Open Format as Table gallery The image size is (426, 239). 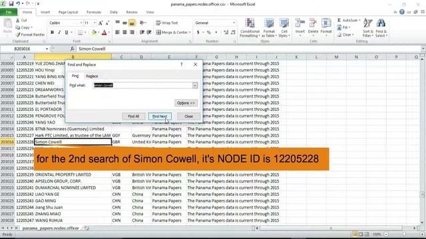coord(269,28)
